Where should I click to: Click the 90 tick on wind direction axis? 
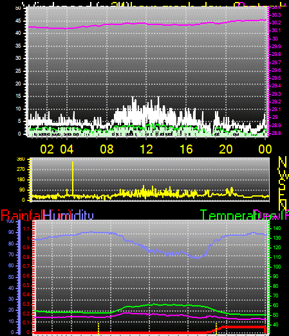[x=22, y=190]
